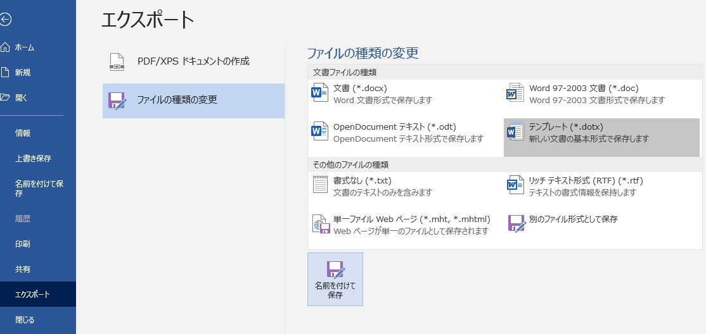Click the back arrow icon
Image resolution: width=706 pixels, height=334 pixels.
point(4,20)
